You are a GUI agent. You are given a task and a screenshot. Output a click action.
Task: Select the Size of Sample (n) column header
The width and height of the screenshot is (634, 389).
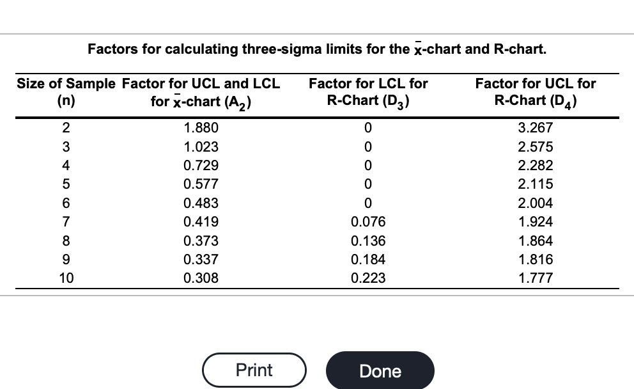(x=66, y=92)
